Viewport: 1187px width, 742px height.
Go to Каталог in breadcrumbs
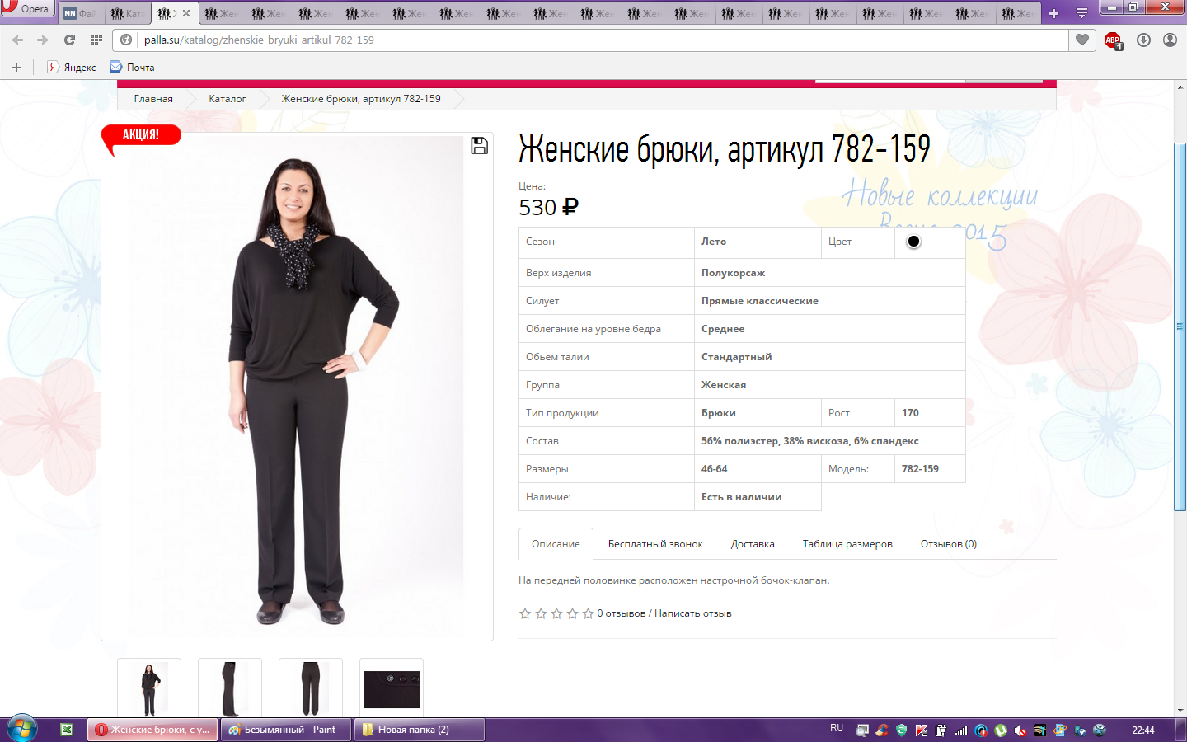coord(227,99)
